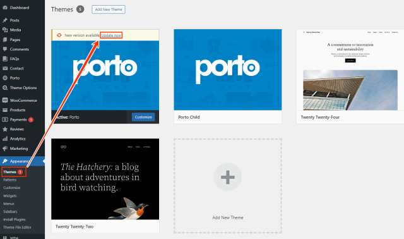Screen dimensions: 404x239
Task: Click the Payments dollar icon
Action: coord(5,120)
